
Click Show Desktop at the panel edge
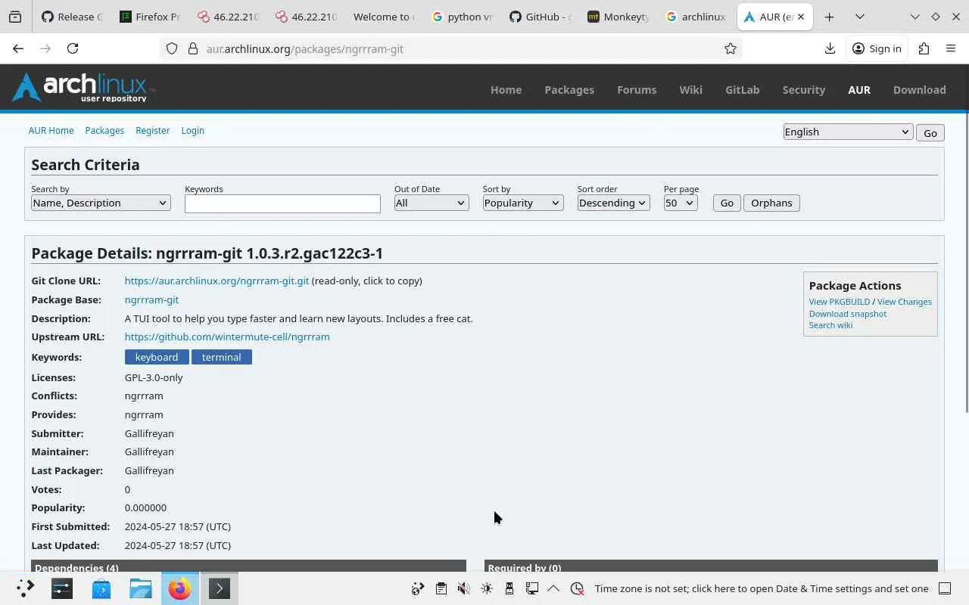(945, 588)
